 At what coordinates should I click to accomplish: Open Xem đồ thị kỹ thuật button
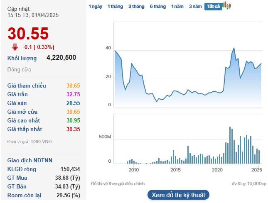[178, 195]
